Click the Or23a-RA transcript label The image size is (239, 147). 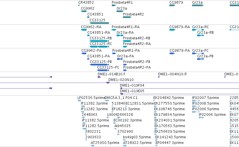pos(125,33)
